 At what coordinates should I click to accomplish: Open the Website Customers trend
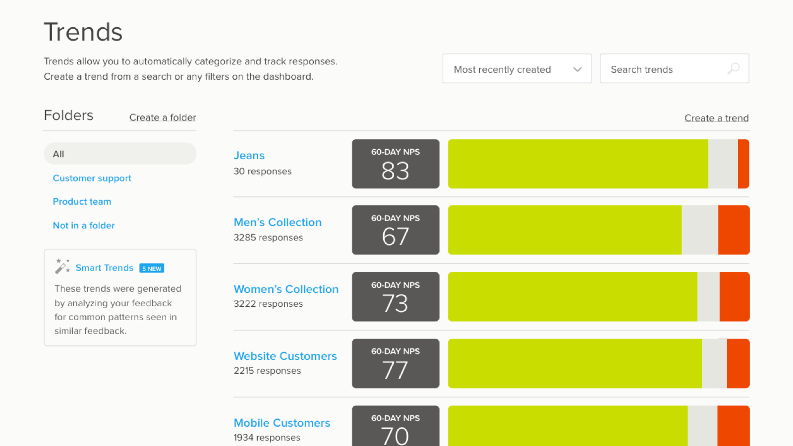(x=285, y=356)
